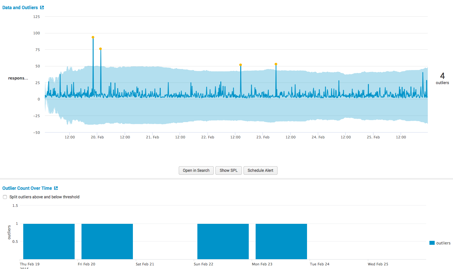This screenshot has height=269, width=453.
Task: Click the Fri Feb 20 outlier bar
Action: point(107,242)
